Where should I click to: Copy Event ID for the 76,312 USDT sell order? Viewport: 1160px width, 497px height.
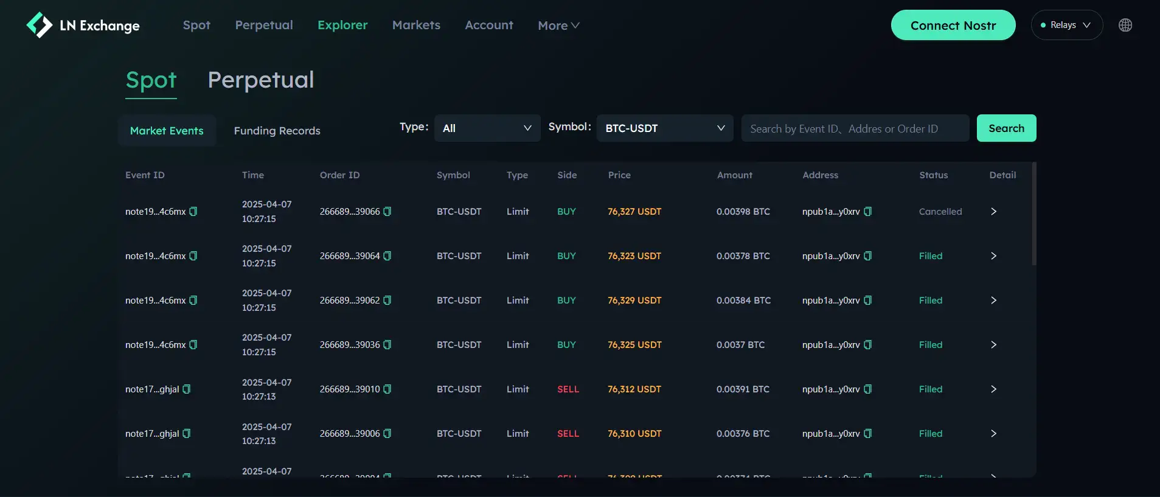[x=187, y=389]
